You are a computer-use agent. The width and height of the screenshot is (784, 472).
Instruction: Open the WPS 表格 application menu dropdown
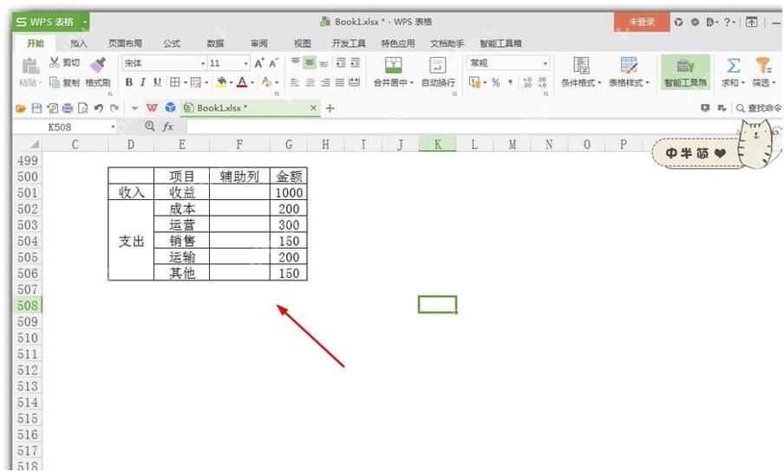tap(84, 22)
